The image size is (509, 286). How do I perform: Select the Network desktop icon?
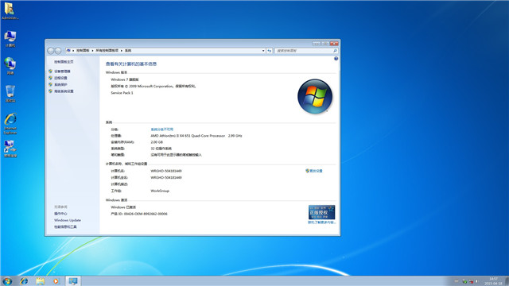(10, 66)
